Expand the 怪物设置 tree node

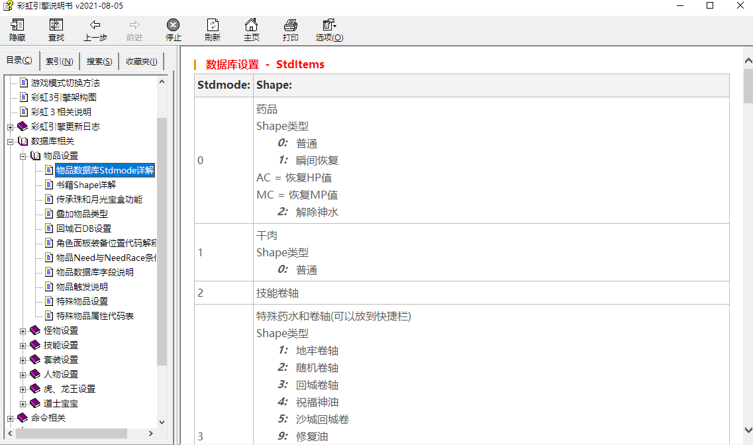23,330
